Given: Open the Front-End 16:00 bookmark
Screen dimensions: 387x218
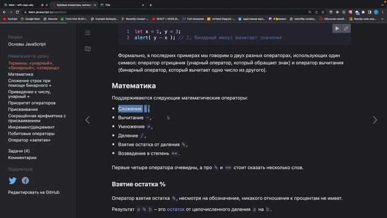Looking at the screenshot, I should tap(74, 19).
